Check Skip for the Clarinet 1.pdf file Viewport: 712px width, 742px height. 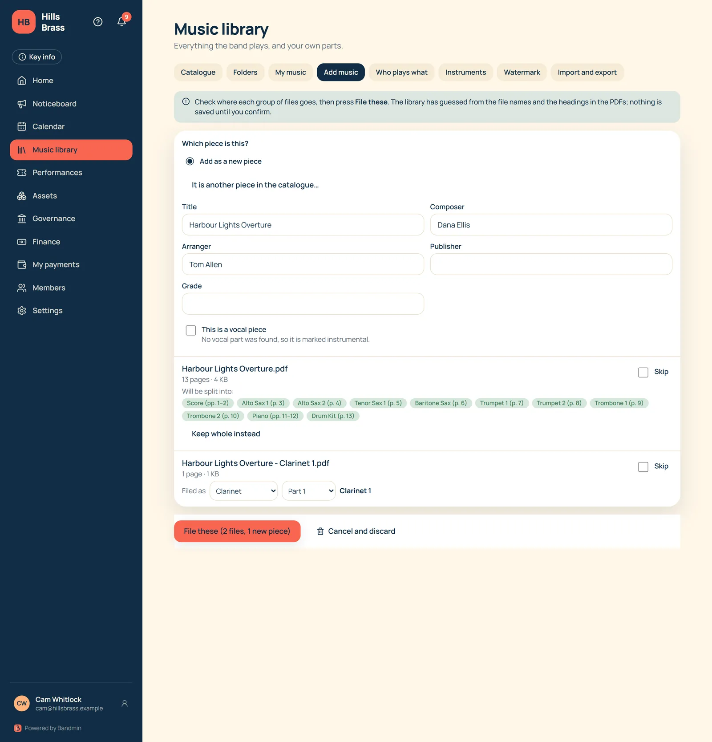[643, 466]
